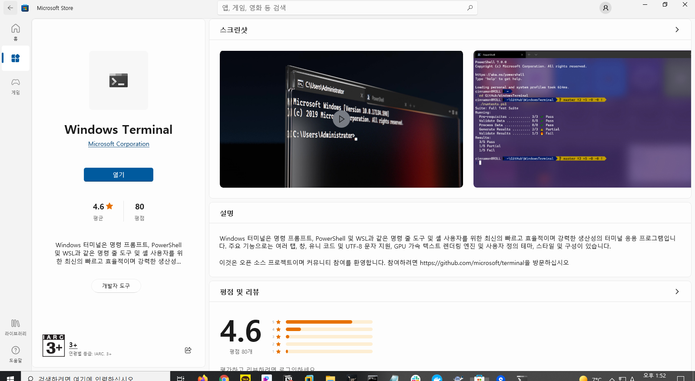This screenshot has height=381, width=695.
Task: Click the 설명 description heading
Action: point(227,213)
